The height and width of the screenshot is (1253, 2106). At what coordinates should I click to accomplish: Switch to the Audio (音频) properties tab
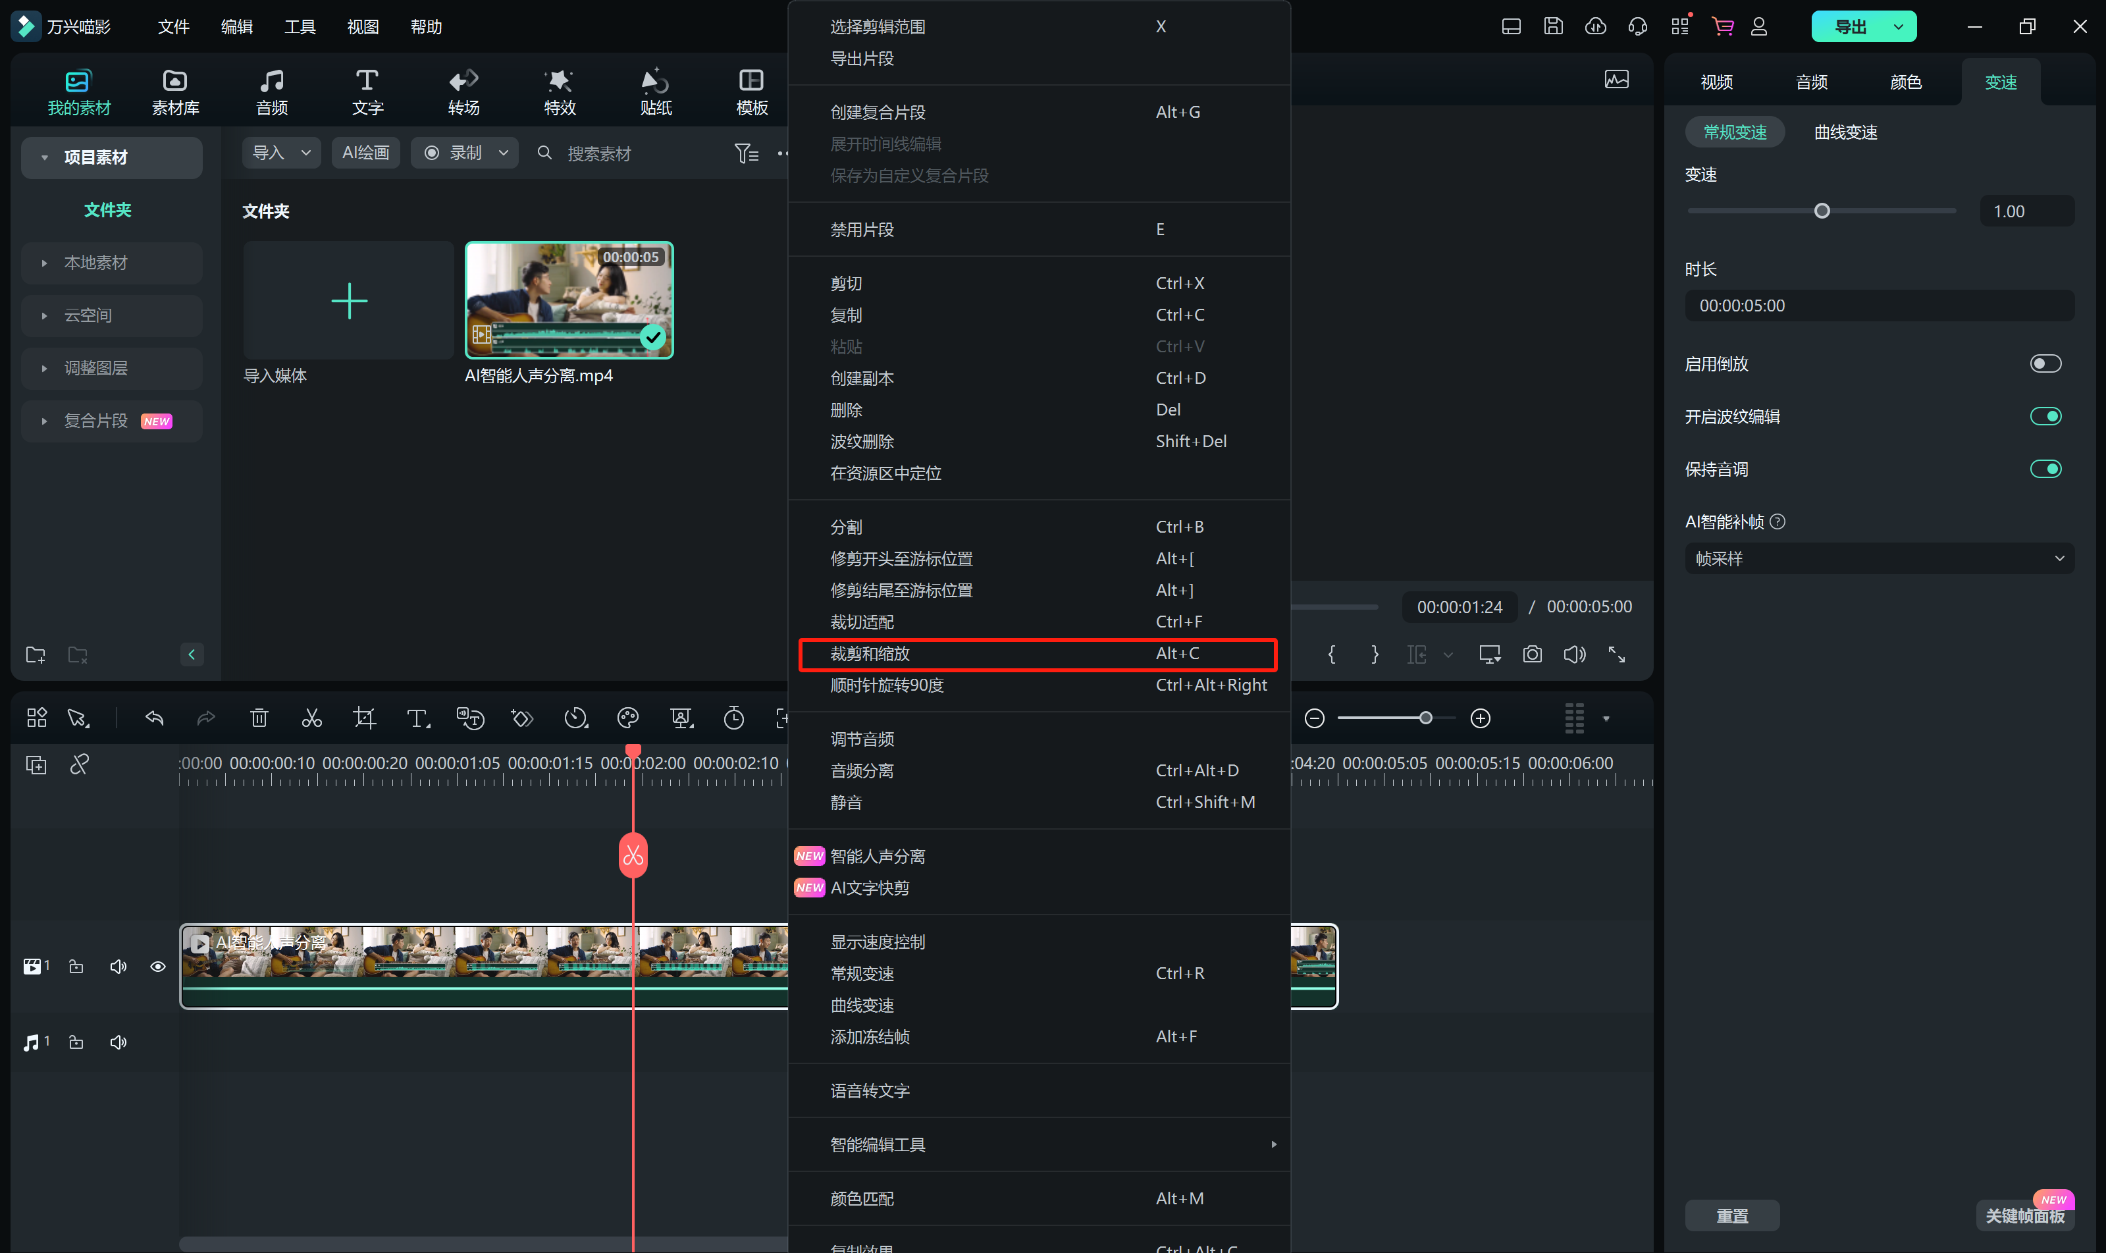click(1810, 82)
